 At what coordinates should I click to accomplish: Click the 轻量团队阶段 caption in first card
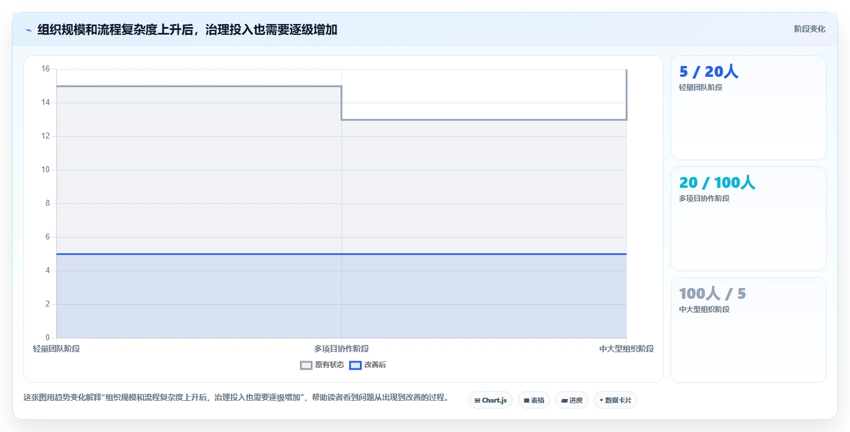[x=701, y=88]
